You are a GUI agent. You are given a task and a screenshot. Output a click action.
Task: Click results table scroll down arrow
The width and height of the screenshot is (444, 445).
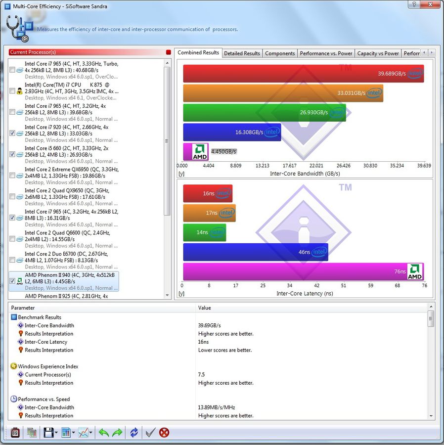[x=431, y=416]
